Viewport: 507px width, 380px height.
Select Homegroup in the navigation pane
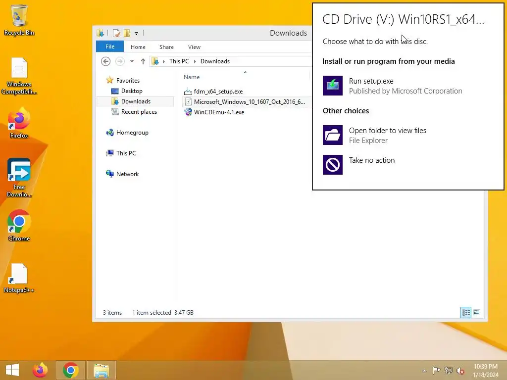point(132,133)
